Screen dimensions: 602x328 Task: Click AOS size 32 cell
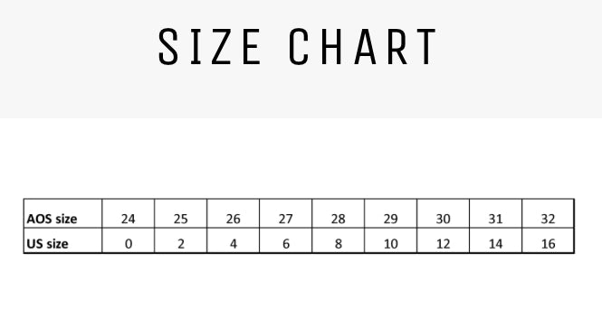549,213
